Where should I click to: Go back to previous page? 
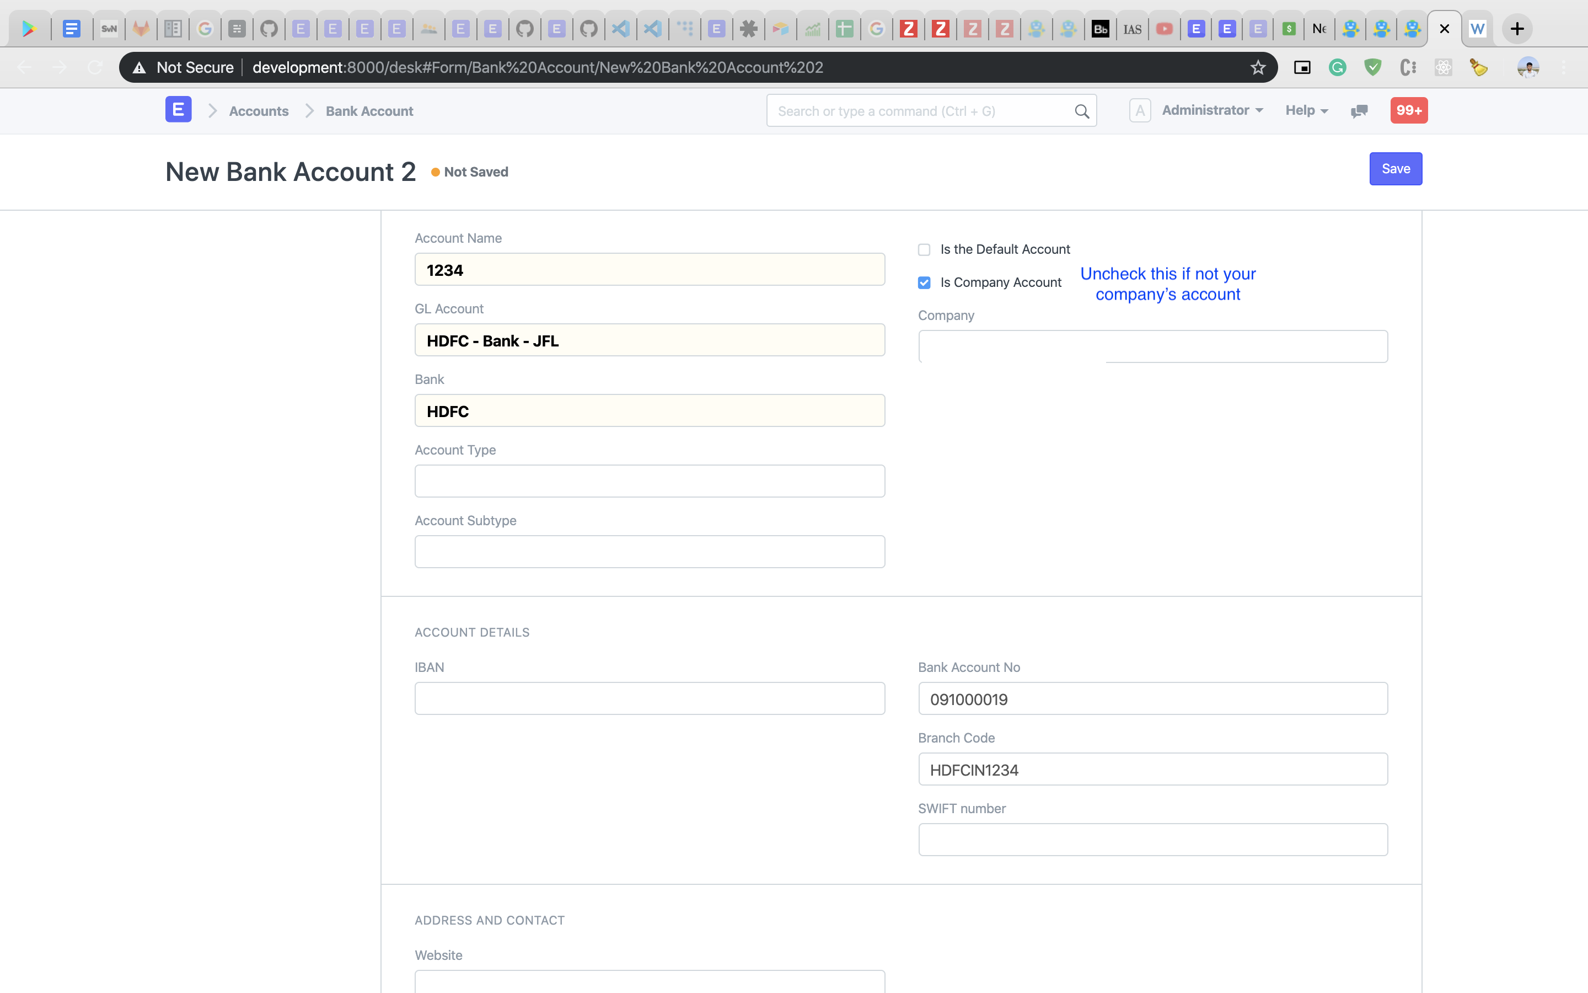(24, 67)
